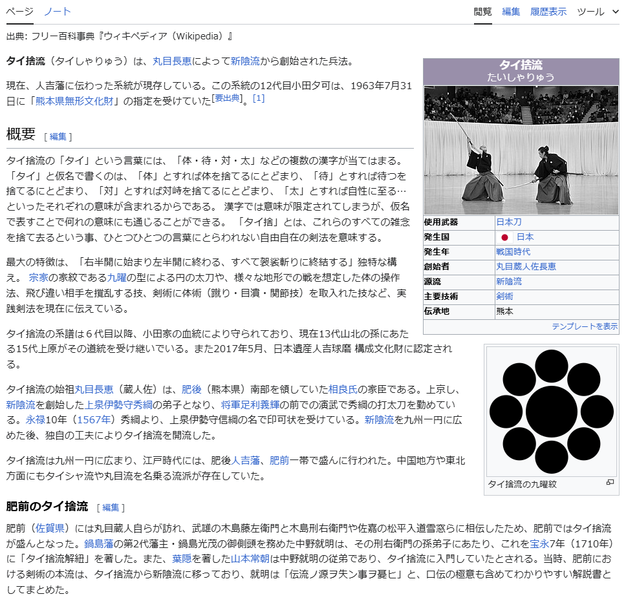Open the martial arts demonstration photo
Screen dimensions: 637x601
(x=521, y=150)
